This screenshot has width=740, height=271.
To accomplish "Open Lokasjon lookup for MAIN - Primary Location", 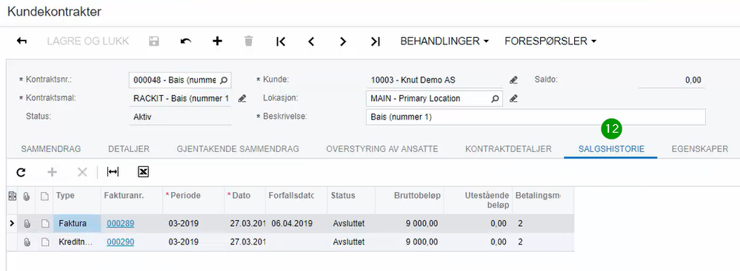I will tap(495, 99).
